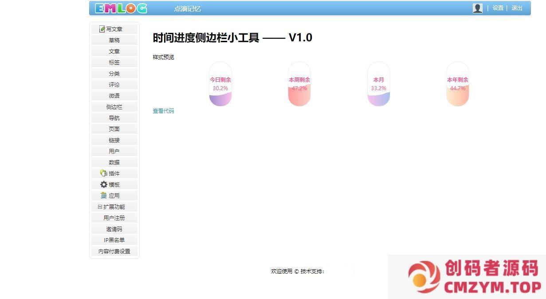Click the 查看代码 link
This screenshot has width=546, height=299.
click(x=163, y=111)
